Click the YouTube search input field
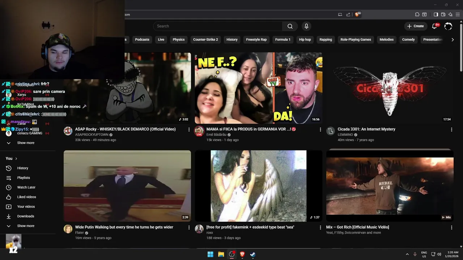The height and width of the screenshot is (260, 463). [x=218, y=26]
